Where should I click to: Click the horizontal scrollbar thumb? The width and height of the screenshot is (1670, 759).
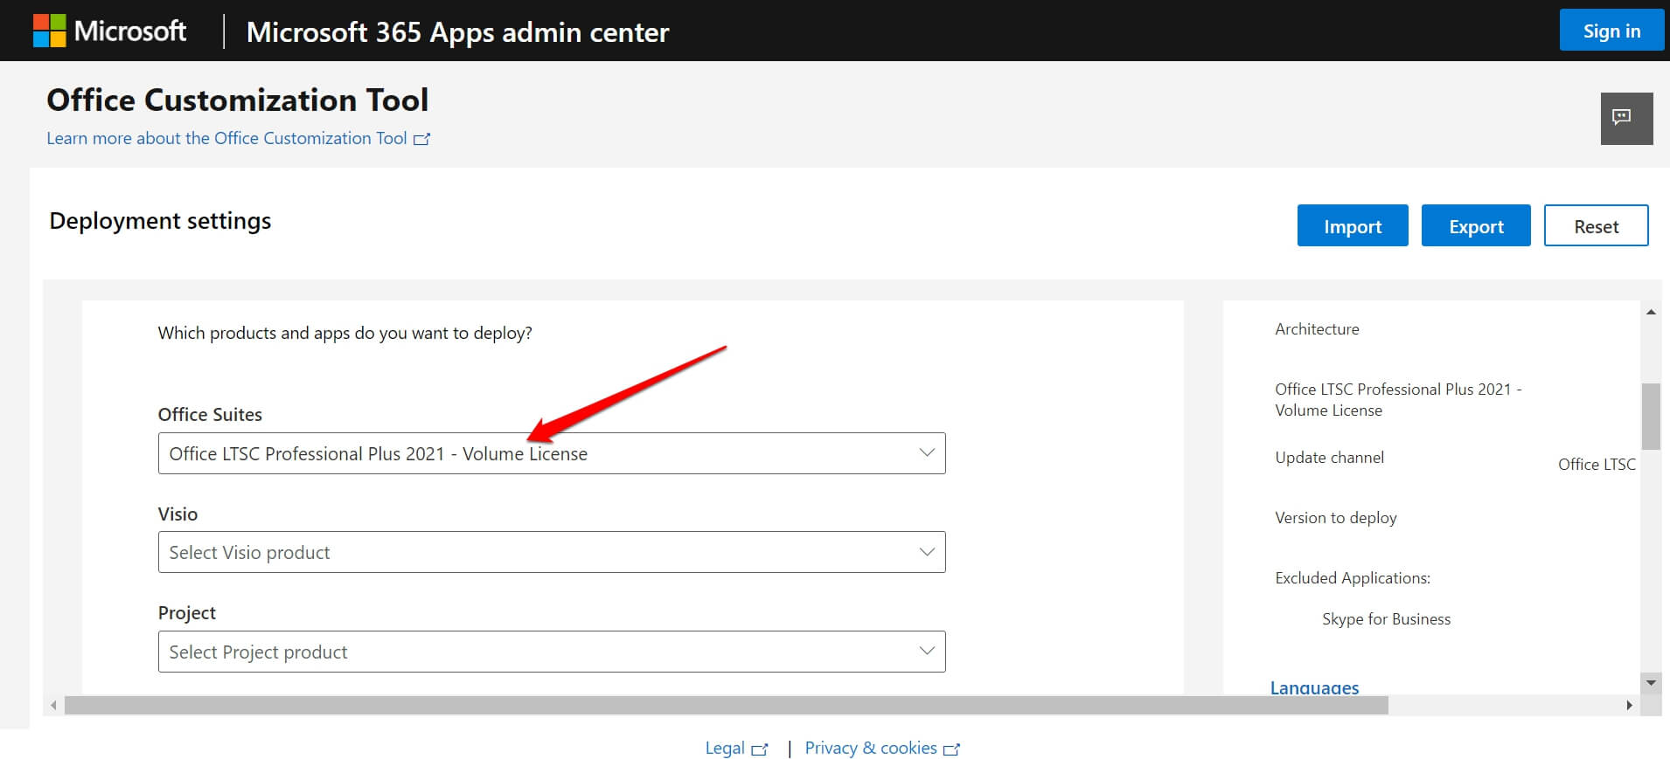click(x=727, y=705)
